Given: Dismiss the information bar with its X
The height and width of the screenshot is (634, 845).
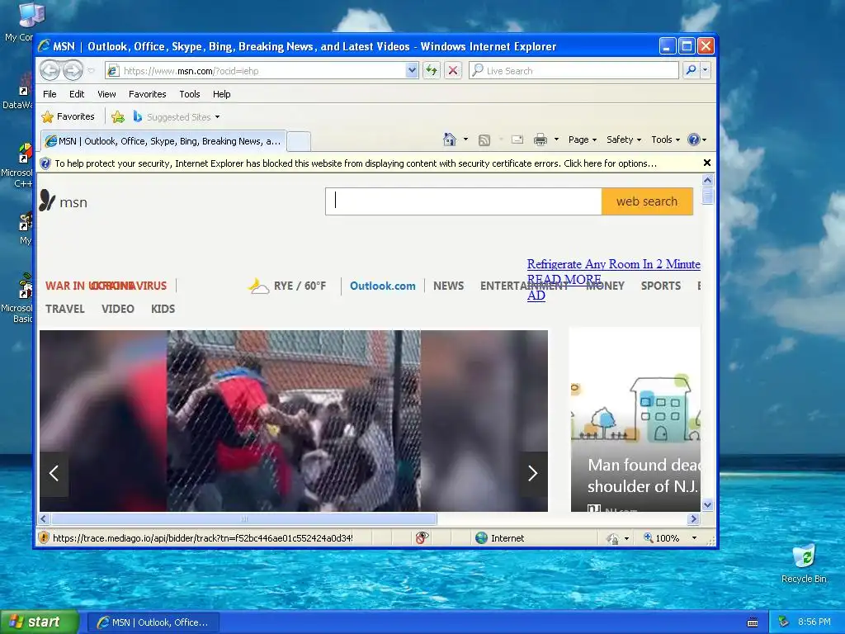Looking at the screenshot, I should pos(707,163).
